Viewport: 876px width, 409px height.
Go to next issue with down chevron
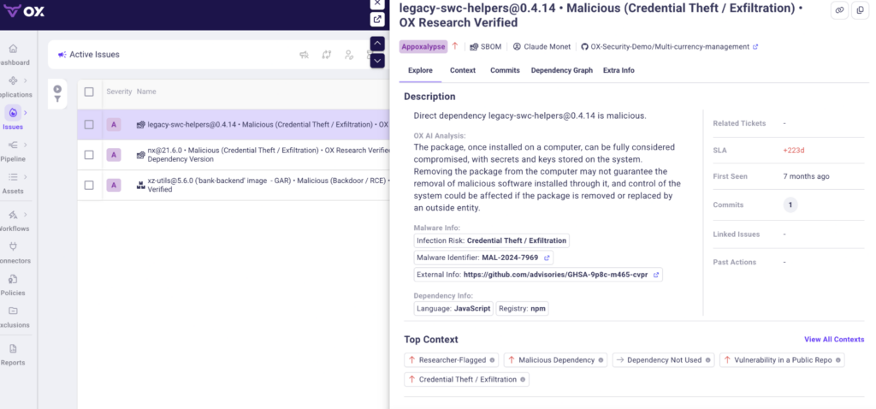377,61
